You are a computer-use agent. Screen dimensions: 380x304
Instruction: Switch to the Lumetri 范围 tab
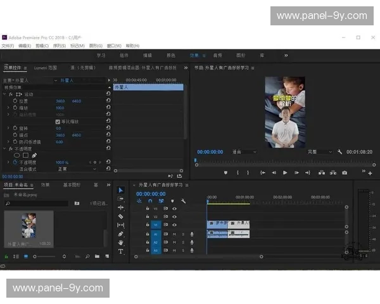point(45,67)
